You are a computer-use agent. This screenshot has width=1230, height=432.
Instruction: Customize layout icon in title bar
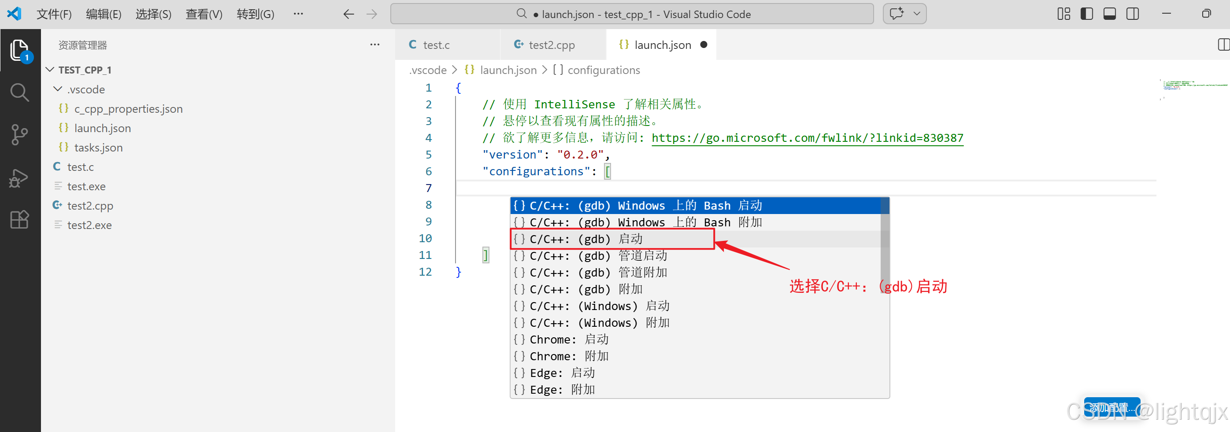[x=1063, y=14]
